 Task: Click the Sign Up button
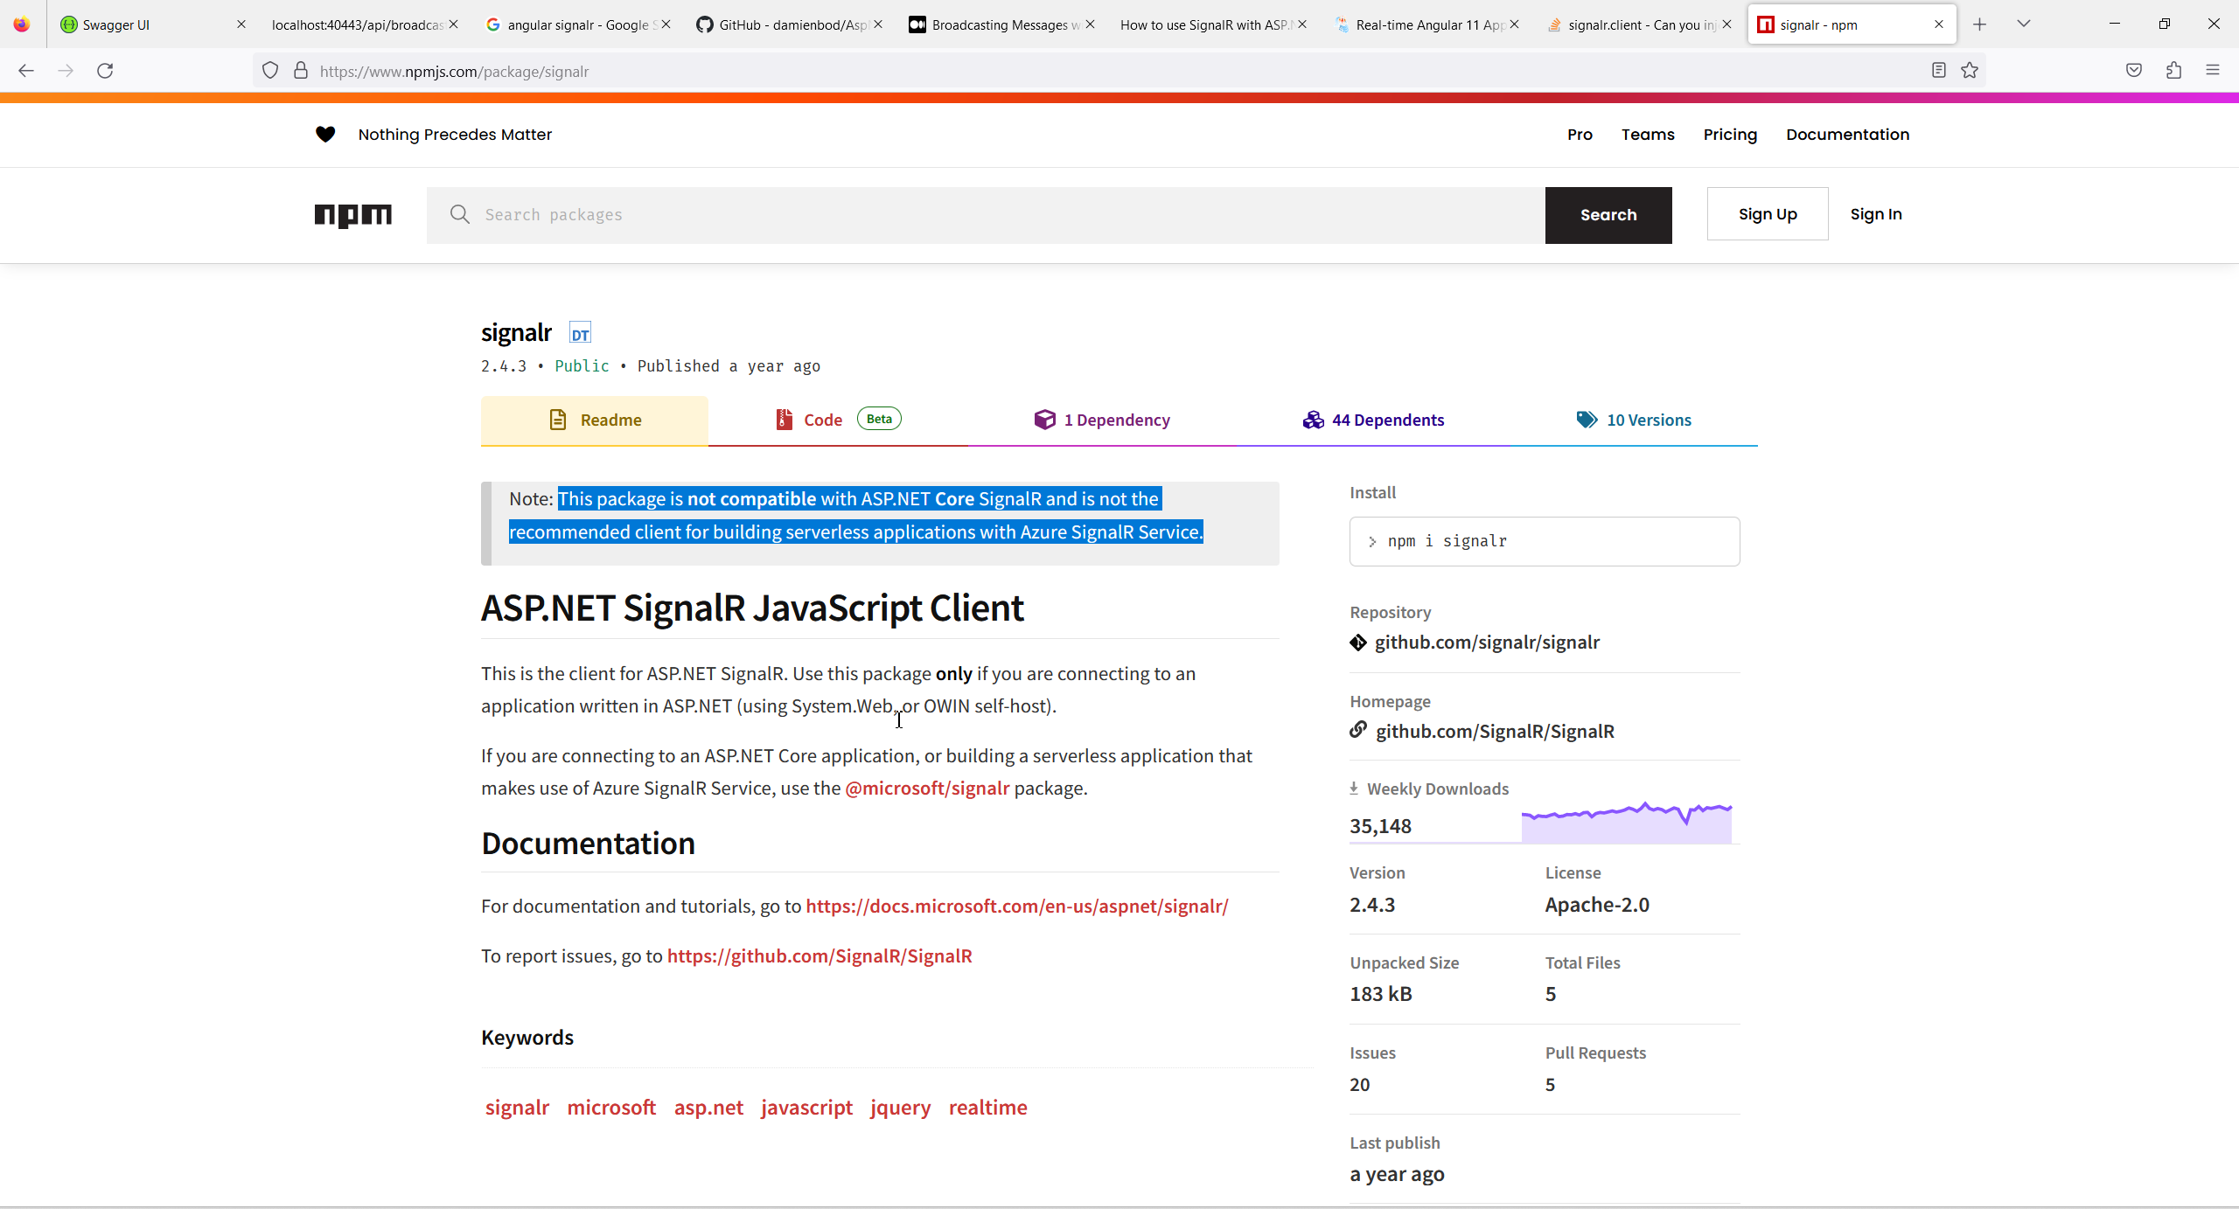1767,214
